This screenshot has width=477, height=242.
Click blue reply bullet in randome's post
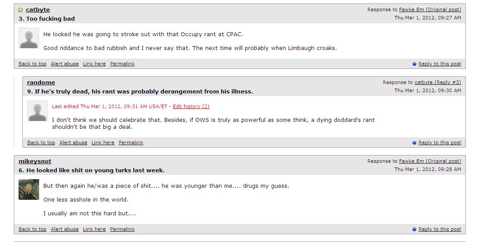(x=414, y=143)
